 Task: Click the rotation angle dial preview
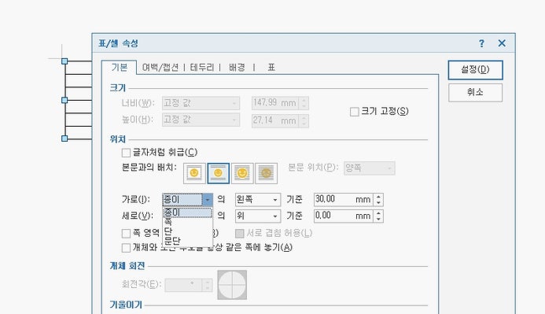point(232,285)
